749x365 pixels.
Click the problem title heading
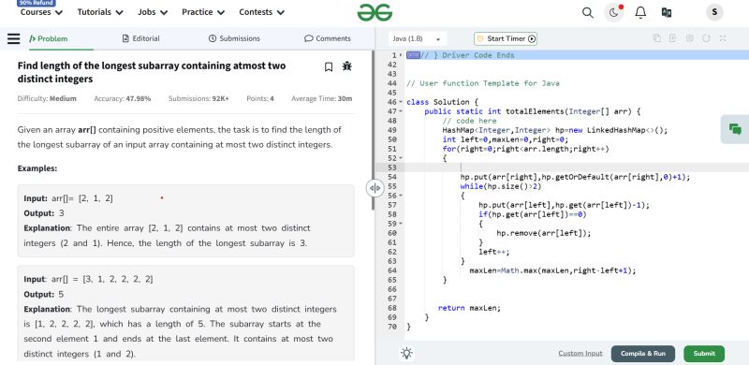(152, 72)
